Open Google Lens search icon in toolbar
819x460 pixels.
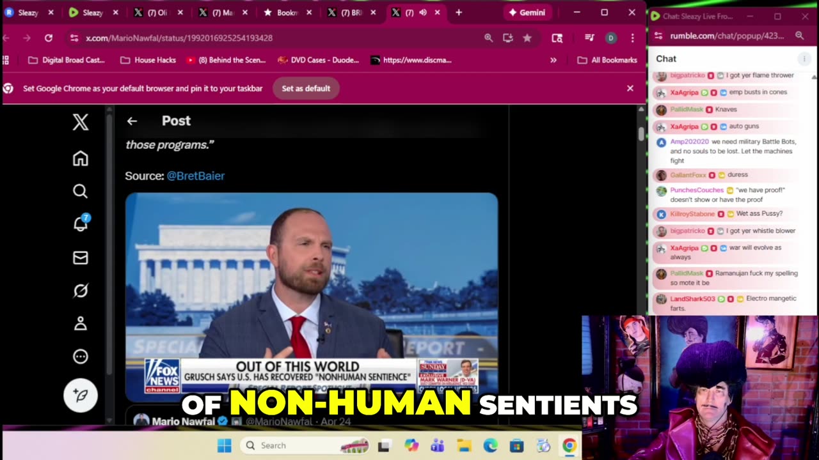[x=557, y=38]
